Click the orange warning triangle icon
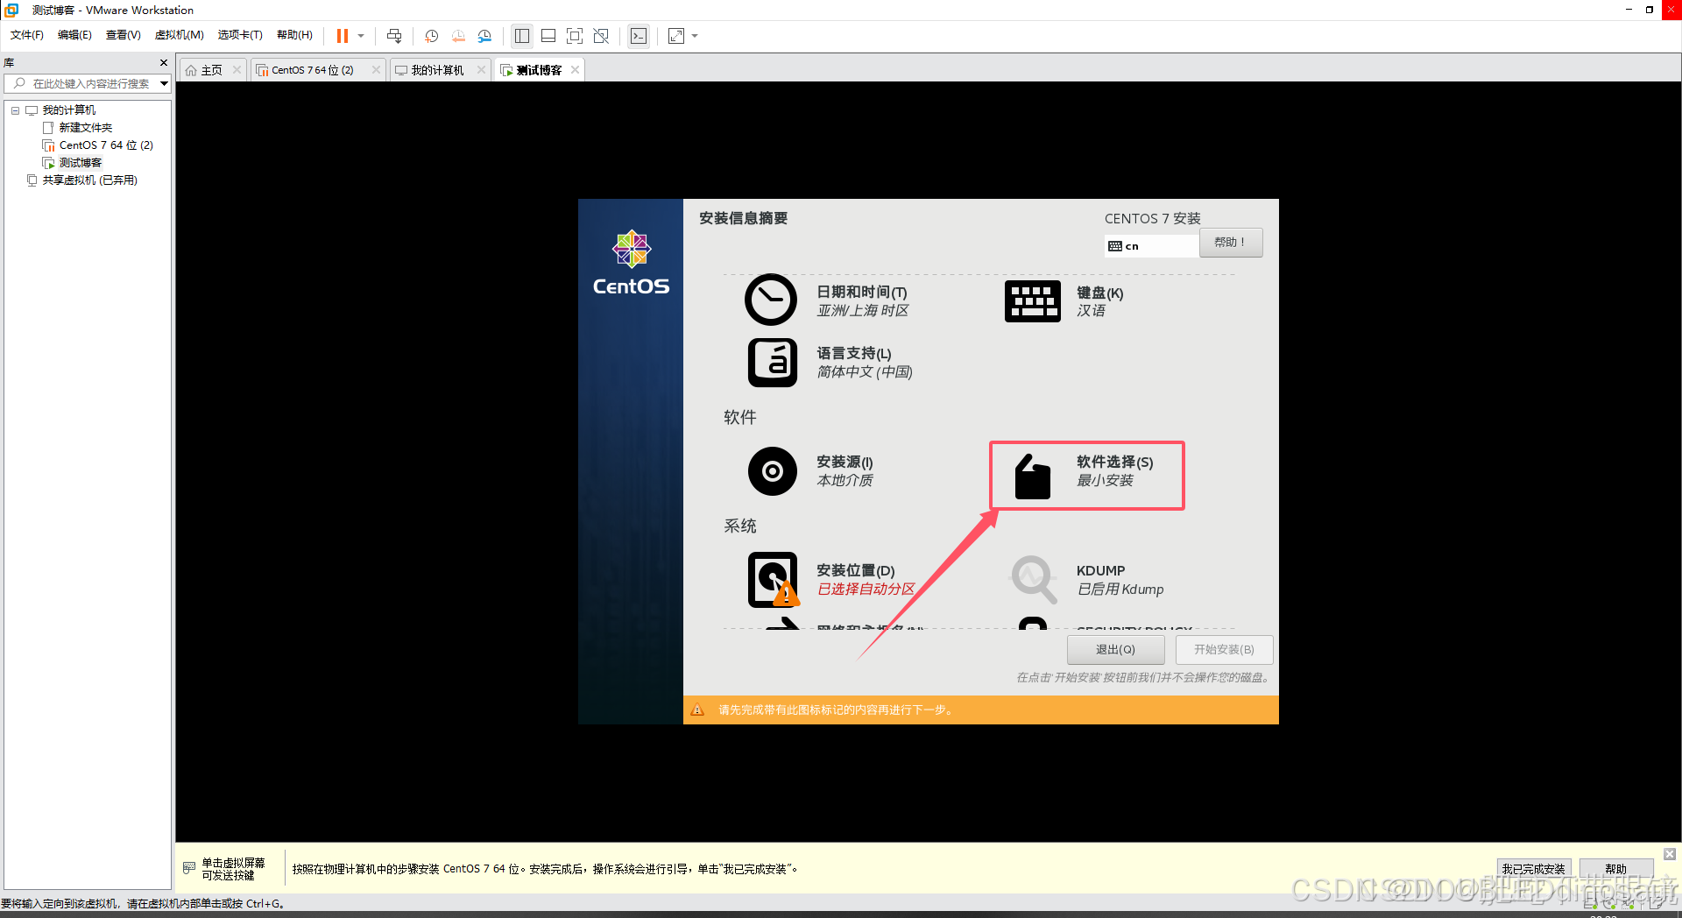 click(697, 710)
